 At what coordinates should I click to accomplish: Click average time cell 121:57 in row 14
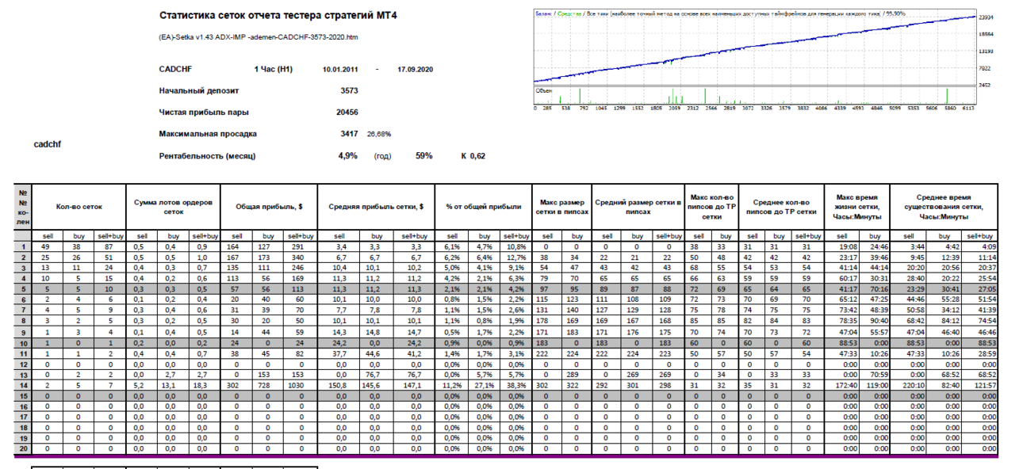981,384
